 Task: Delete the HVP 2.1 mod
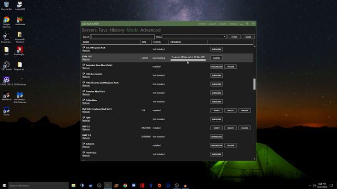click(x=231, y=128)
